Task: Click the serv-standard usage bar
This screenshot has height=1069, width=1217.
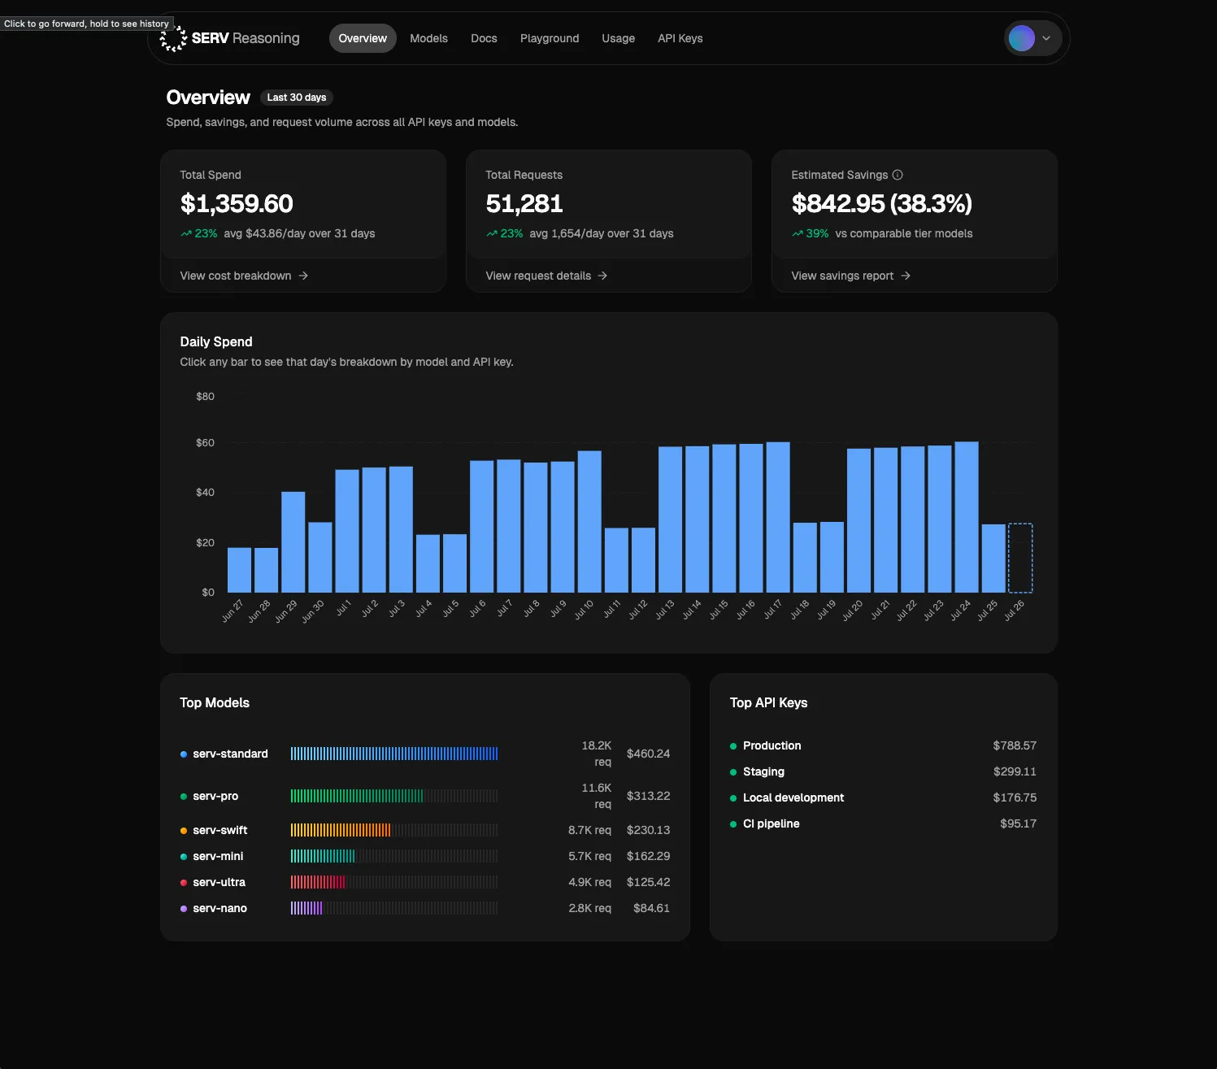Action: (x=394, y=754)
